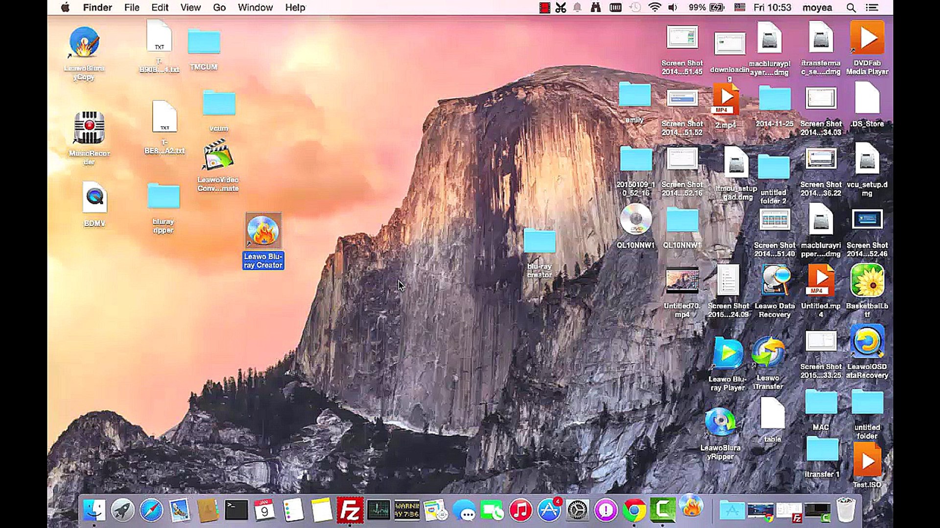Open the Go menu

pos(219,7)
